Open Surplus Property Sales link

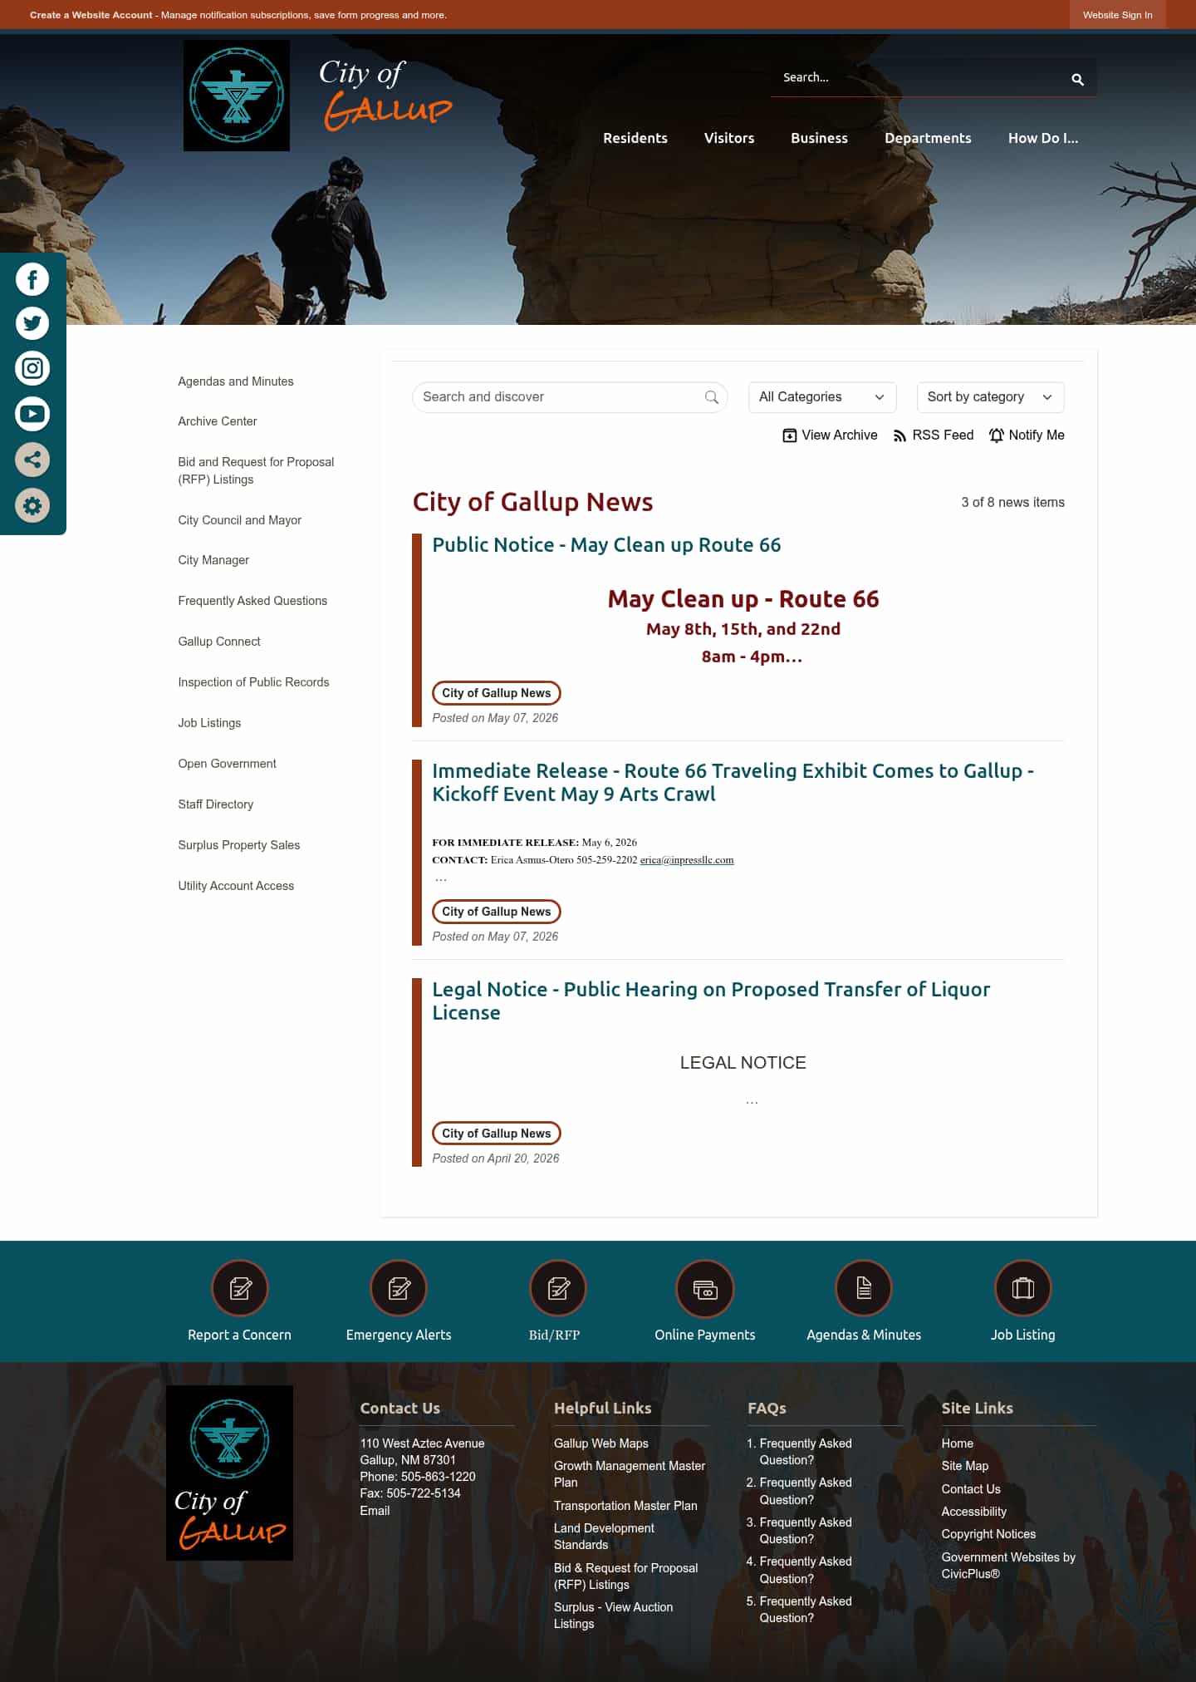[x=239, y=845]
